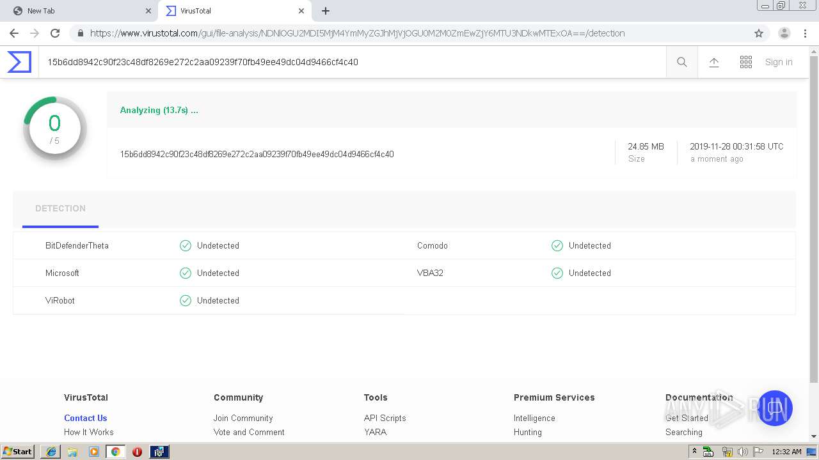
Task: Reload the VirusTotal page
Action: point(55,33)
